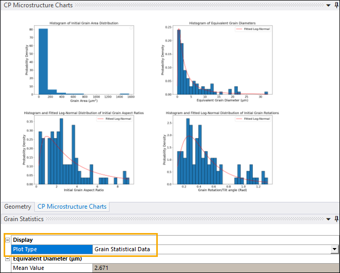Click the Equivalent Grain Diameters histogram
The height and width of the screenshot is (273, 340).
216,62
